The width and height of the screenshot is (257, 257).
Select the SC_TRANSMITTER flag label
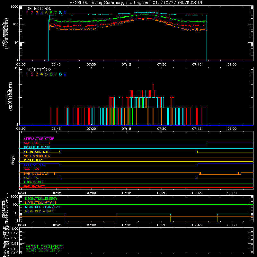(x=37, y=156)
